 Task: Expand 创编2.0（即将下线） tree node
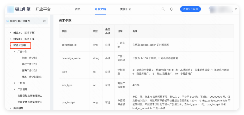coord(10,33)
